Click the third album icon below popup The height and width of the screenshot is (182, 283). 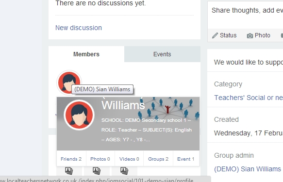124,170
